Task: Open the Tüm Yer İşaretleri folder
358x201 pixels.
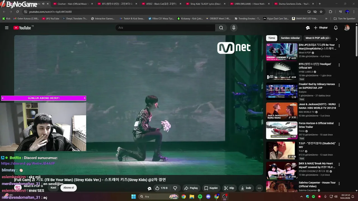Action: click(x=344, y=19)
